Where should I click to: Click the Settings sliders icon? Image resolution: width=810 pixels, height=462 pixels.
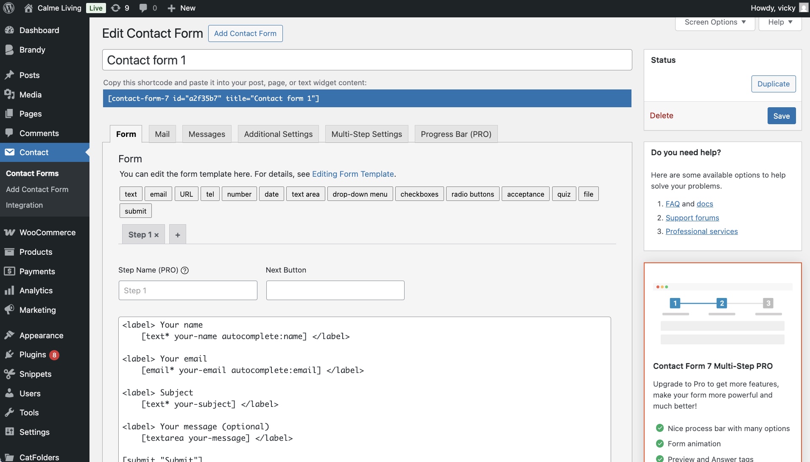pyautogui.click(x=9, y=432)
